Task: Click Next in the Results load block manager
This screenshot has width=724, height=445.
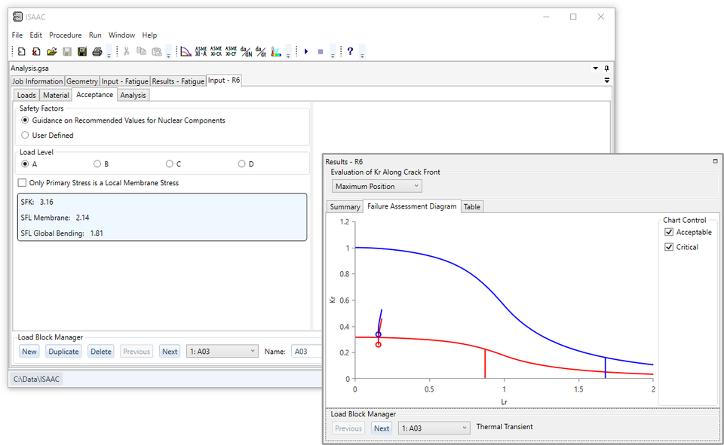Action: click(382, 428)
